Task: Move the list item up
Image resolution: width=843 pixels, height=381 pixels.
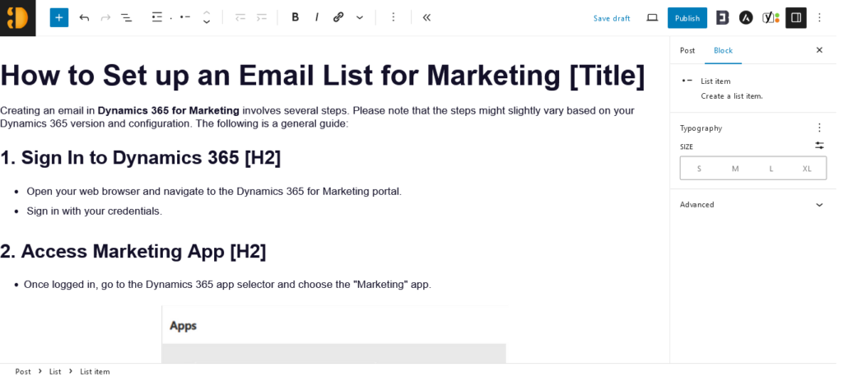Action: 207,13
